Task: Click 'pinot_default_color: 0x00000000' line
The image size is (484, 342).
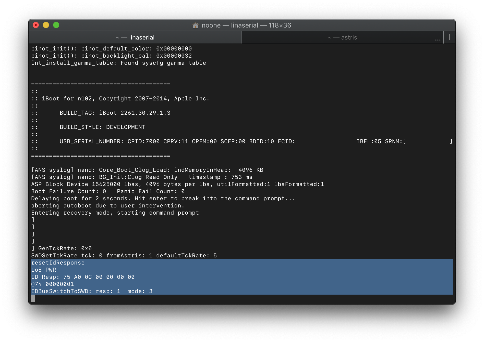Action: pyautogui.click(x=111, y=49)
